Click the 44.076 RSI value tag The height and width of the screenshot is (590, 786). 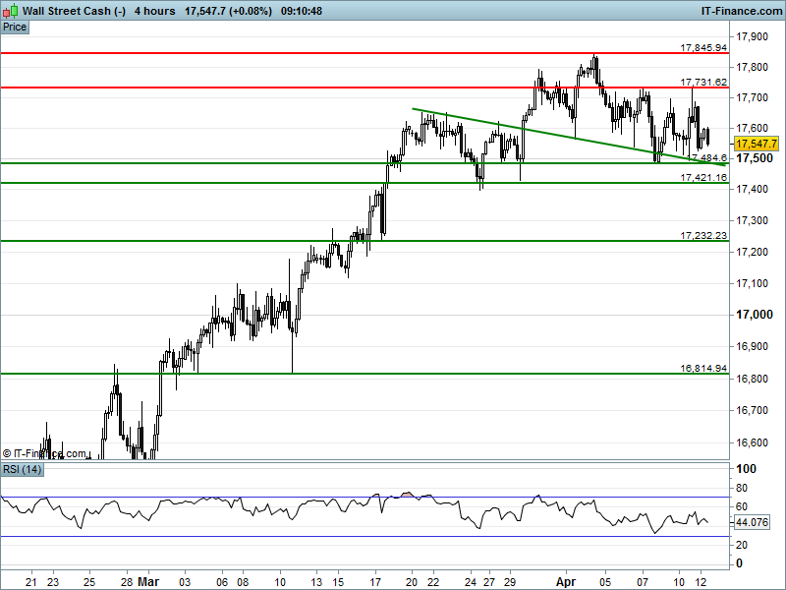(752, 522)
